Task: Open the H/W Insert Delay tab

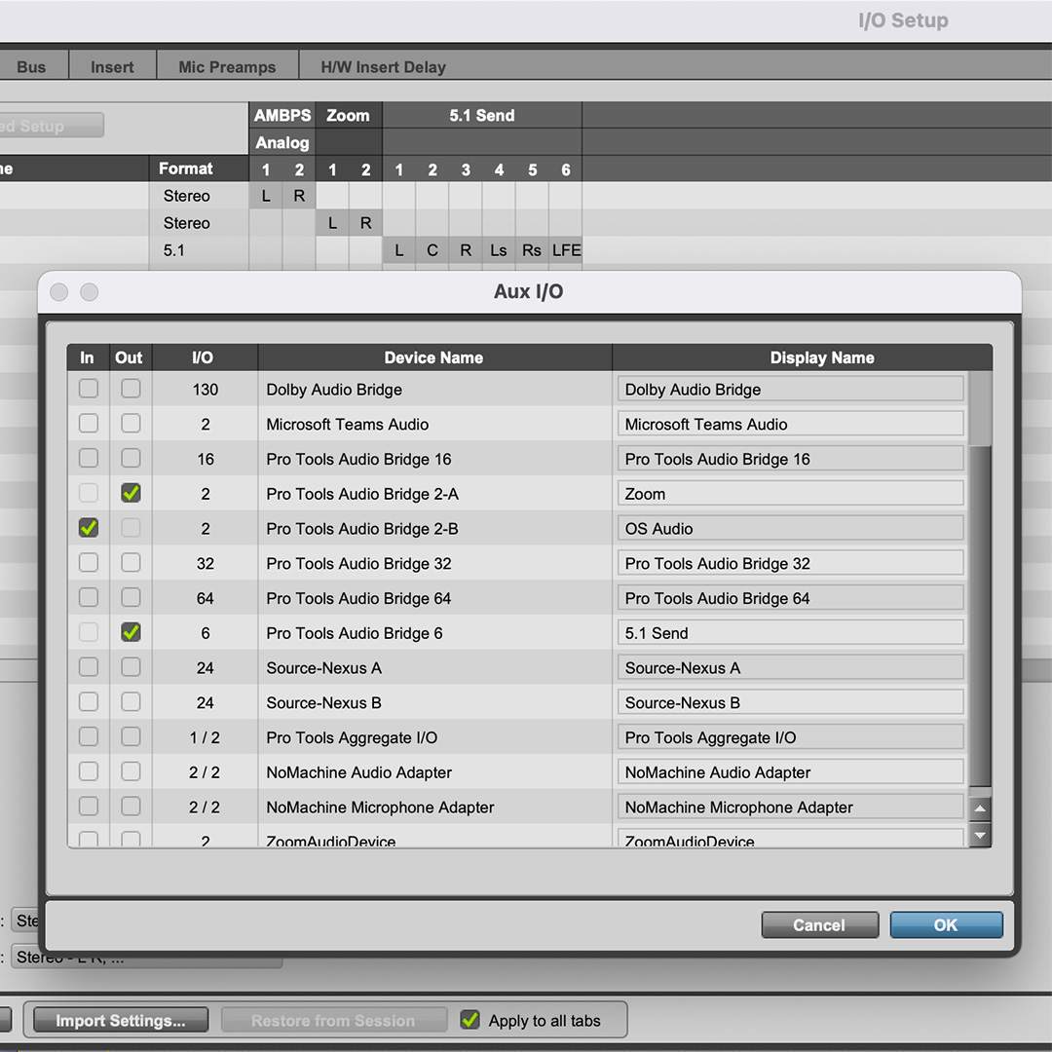Action: click(383, 66)
